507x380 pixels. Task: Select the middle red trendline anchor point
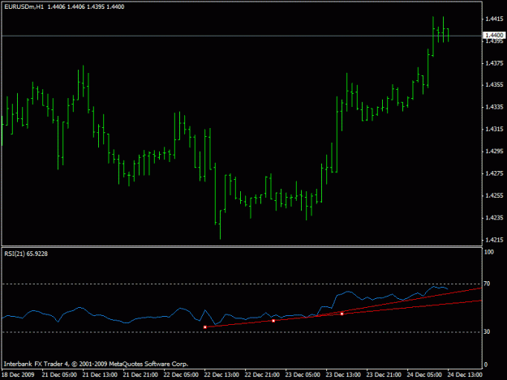(x=273, y=321)
